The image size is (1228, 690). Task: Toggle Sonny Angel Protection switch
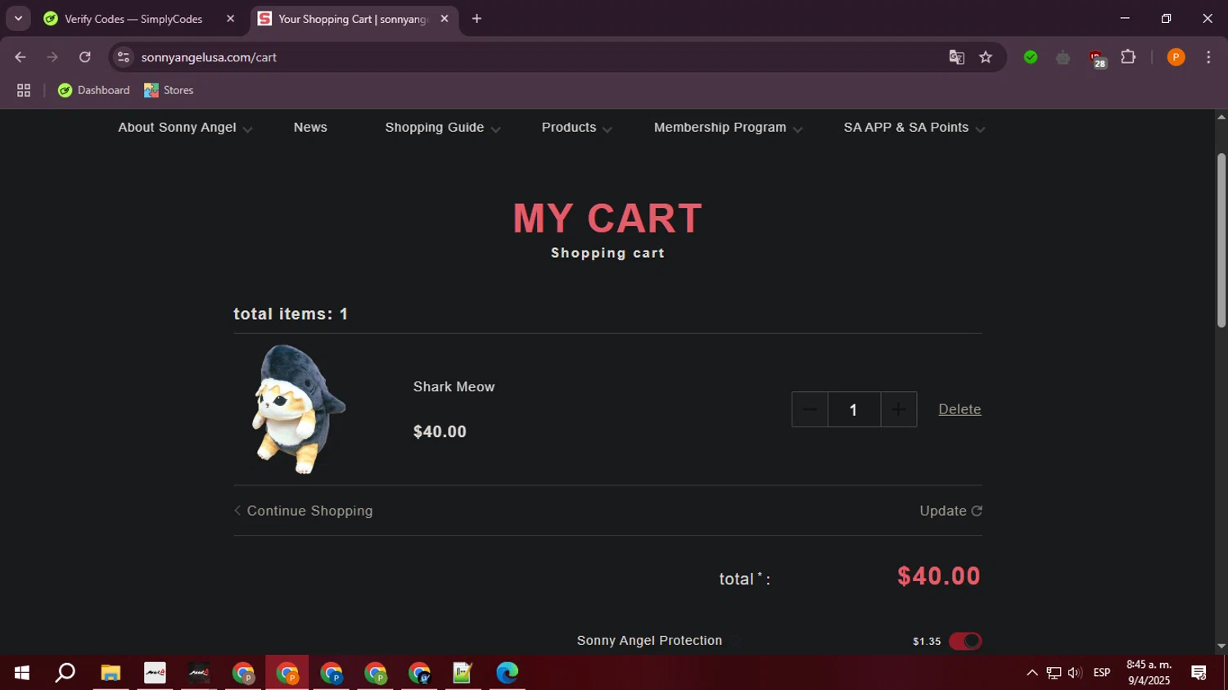965,641
